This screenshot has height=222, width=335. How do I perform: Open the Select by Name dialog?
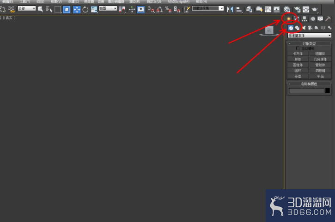click(49, 9)
